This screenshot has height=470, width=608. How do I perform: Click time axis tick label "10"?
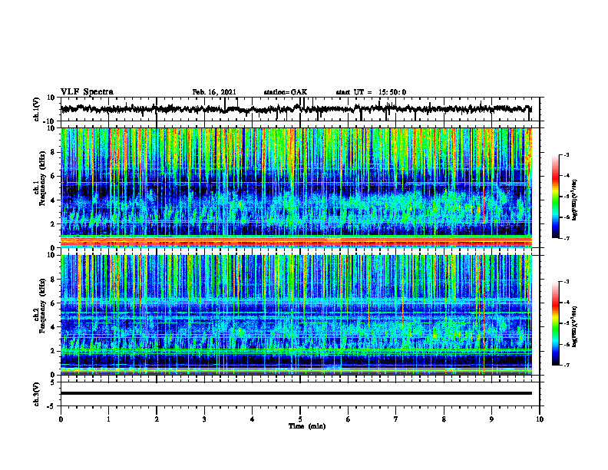pyautogui.click(x=540, y=419)
